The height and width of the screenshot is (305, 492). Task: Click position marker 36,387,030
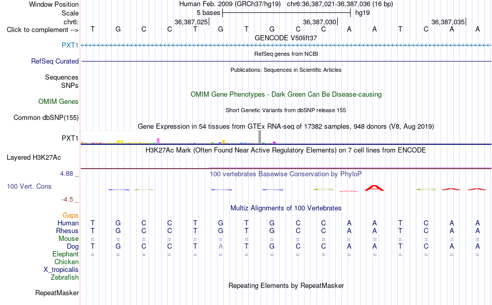320,22
